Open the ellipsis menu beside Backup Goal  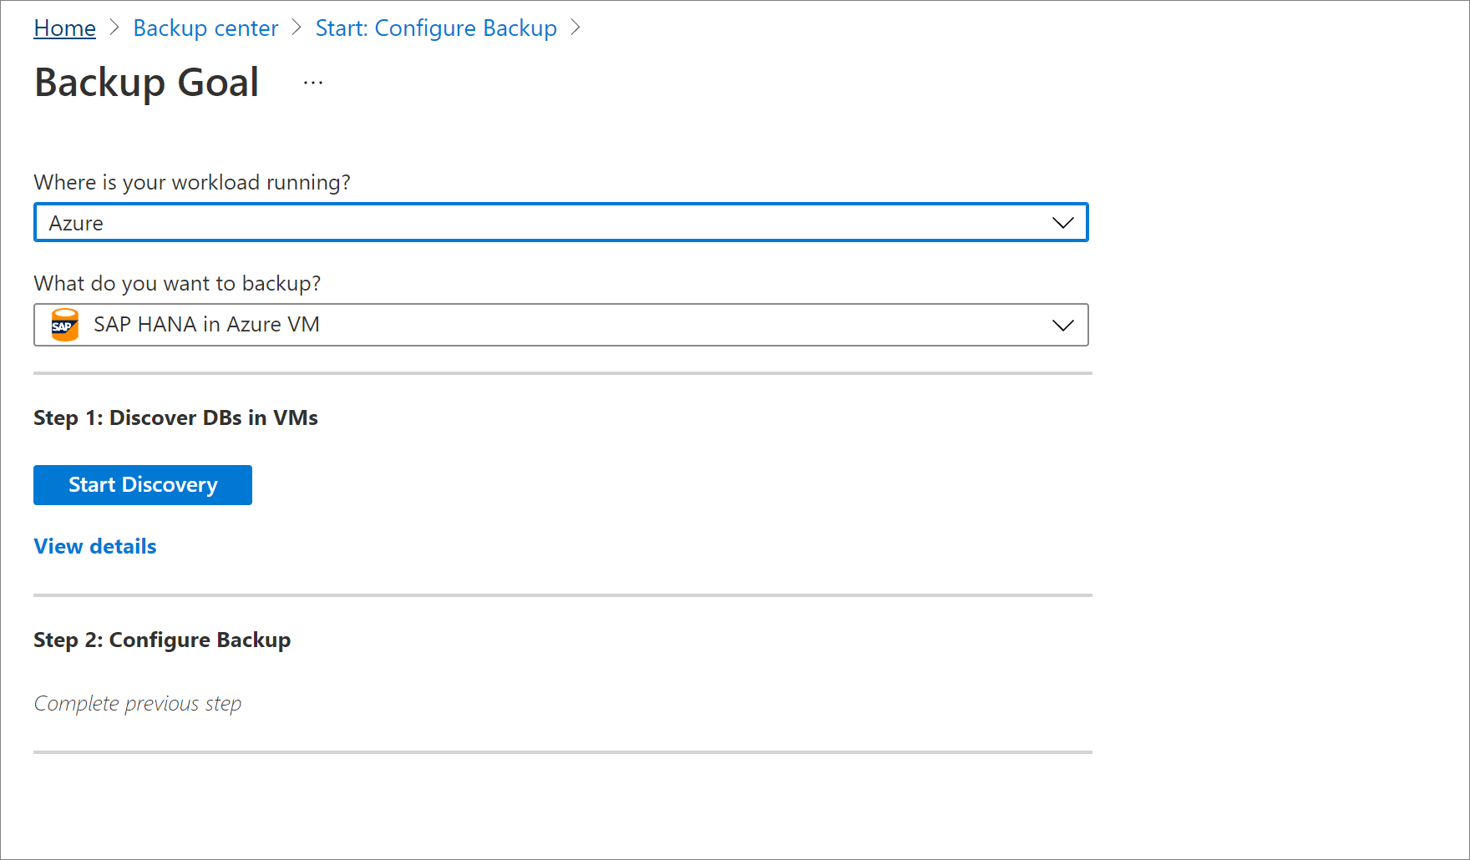click(313, 81)
